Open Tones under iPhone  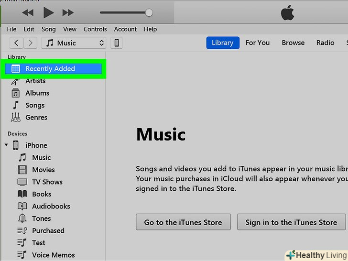pos(42,218)
